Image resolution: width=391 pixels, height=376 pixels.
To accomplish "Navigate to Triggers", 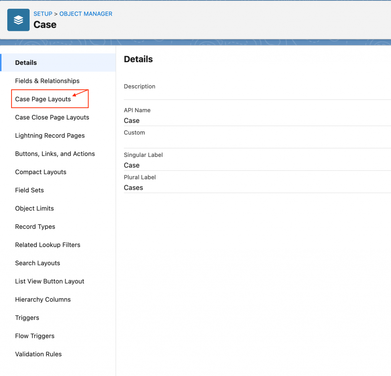I will 27,318.
